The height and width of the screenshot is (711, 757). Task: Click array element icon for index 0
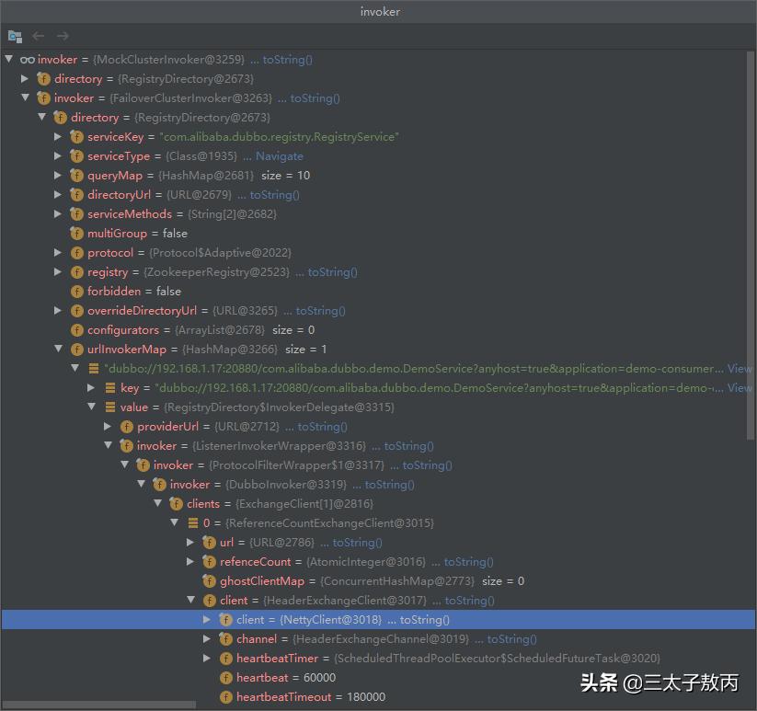tap(193, 523)
